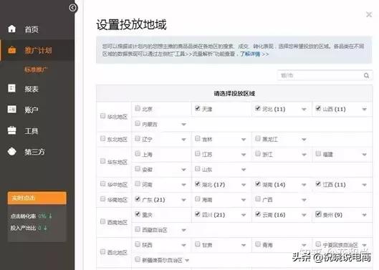The image size is (379, 270).
Task: Expand the 西藏自治区 dropdown arrow
Action: 183,230
